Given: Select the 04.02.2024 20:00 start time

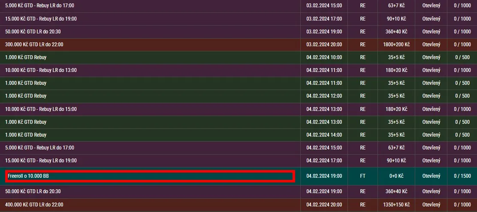Looking at the screenshot, I should 324,205.
